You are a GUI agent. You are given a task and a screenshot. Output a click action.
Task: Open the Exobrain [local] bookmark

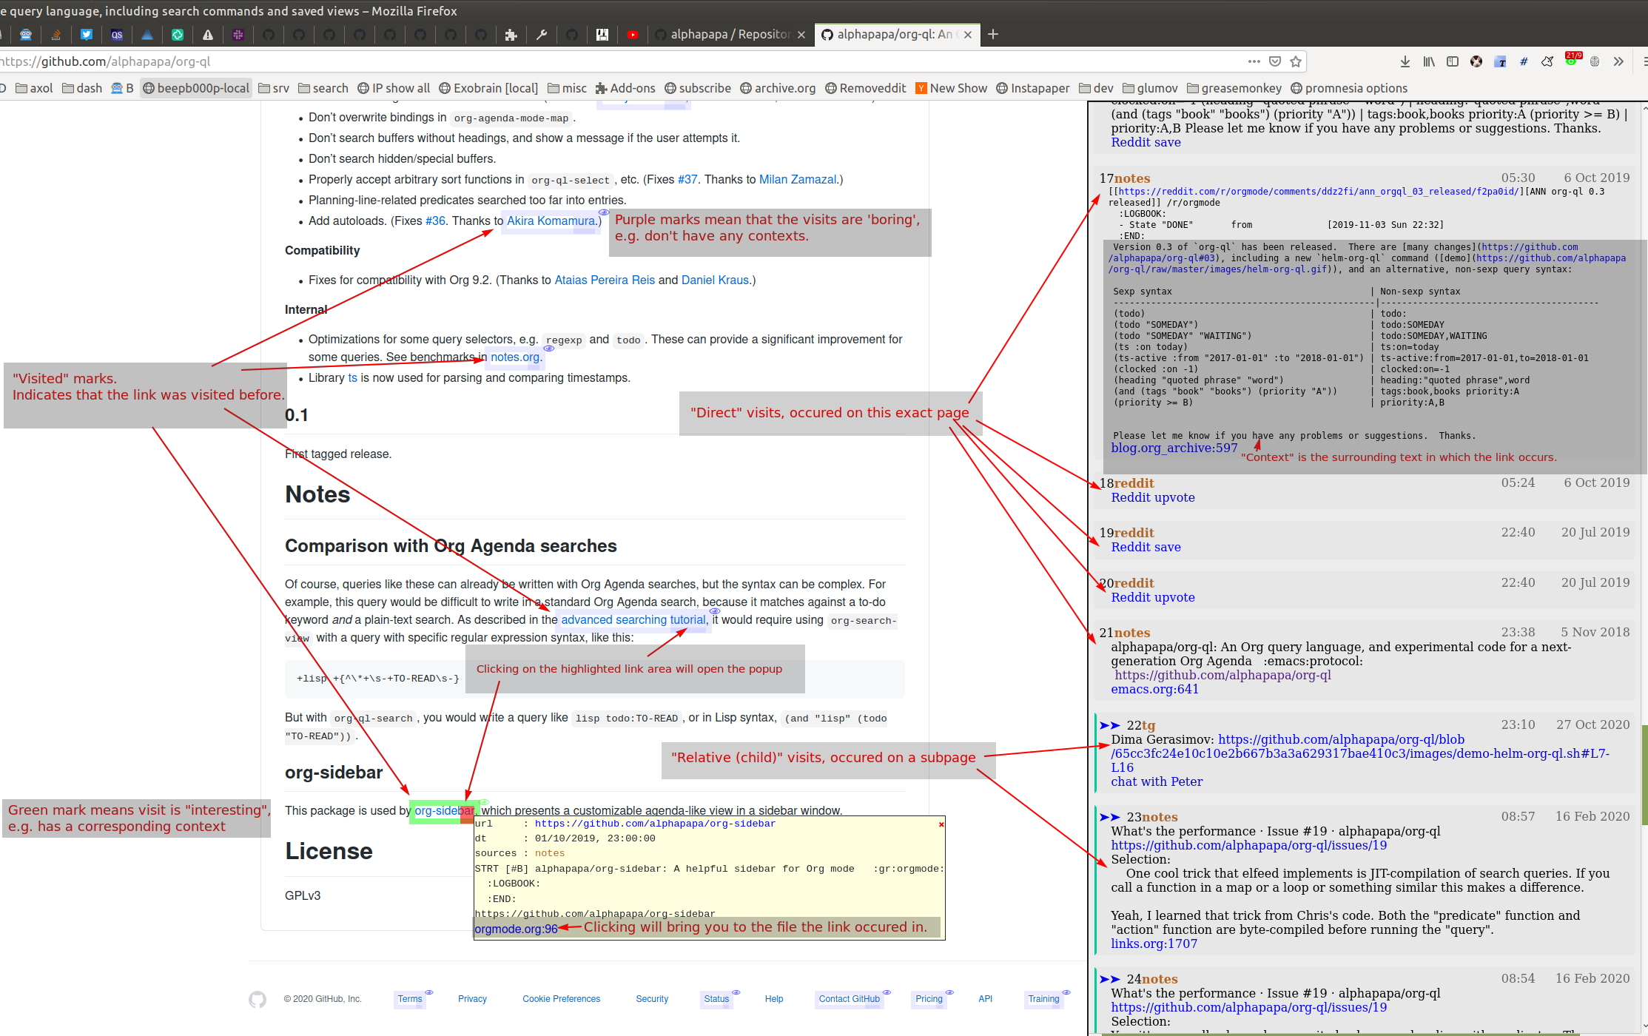[x=488, y=88]
